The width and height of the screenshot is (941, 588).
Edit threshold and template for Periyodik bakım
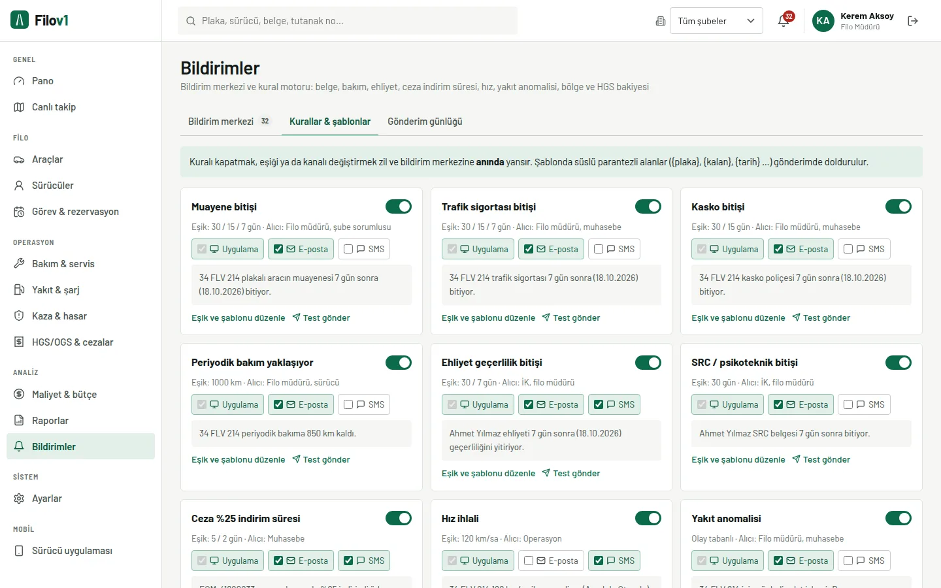(x=239, y=460)
